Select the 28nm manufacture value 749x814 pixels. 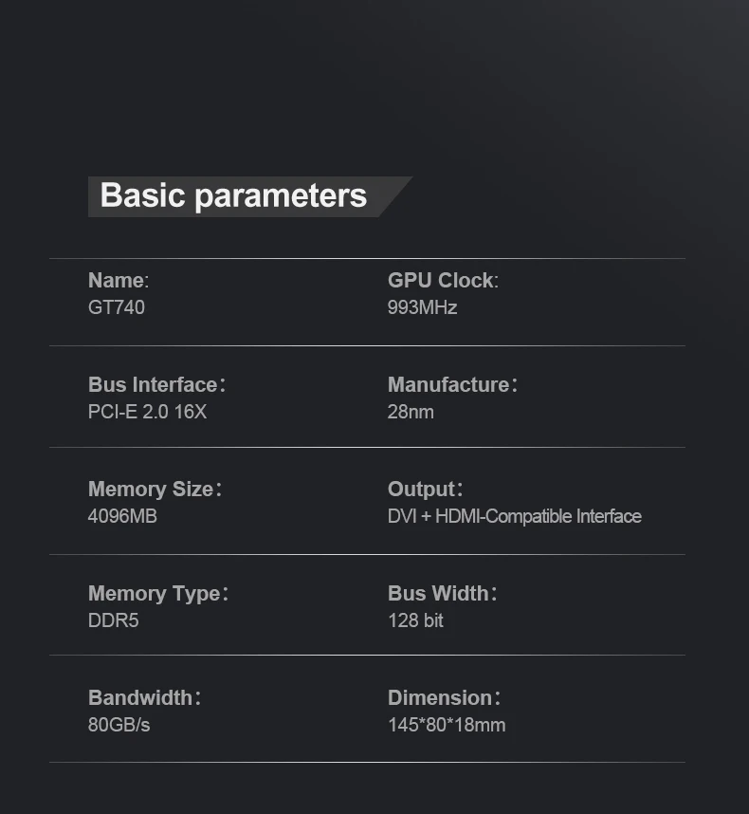click(x=411, y=412)
